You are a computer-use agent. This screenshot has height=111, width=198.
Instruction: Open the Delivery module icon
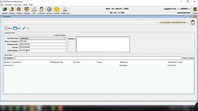(12, 10)
